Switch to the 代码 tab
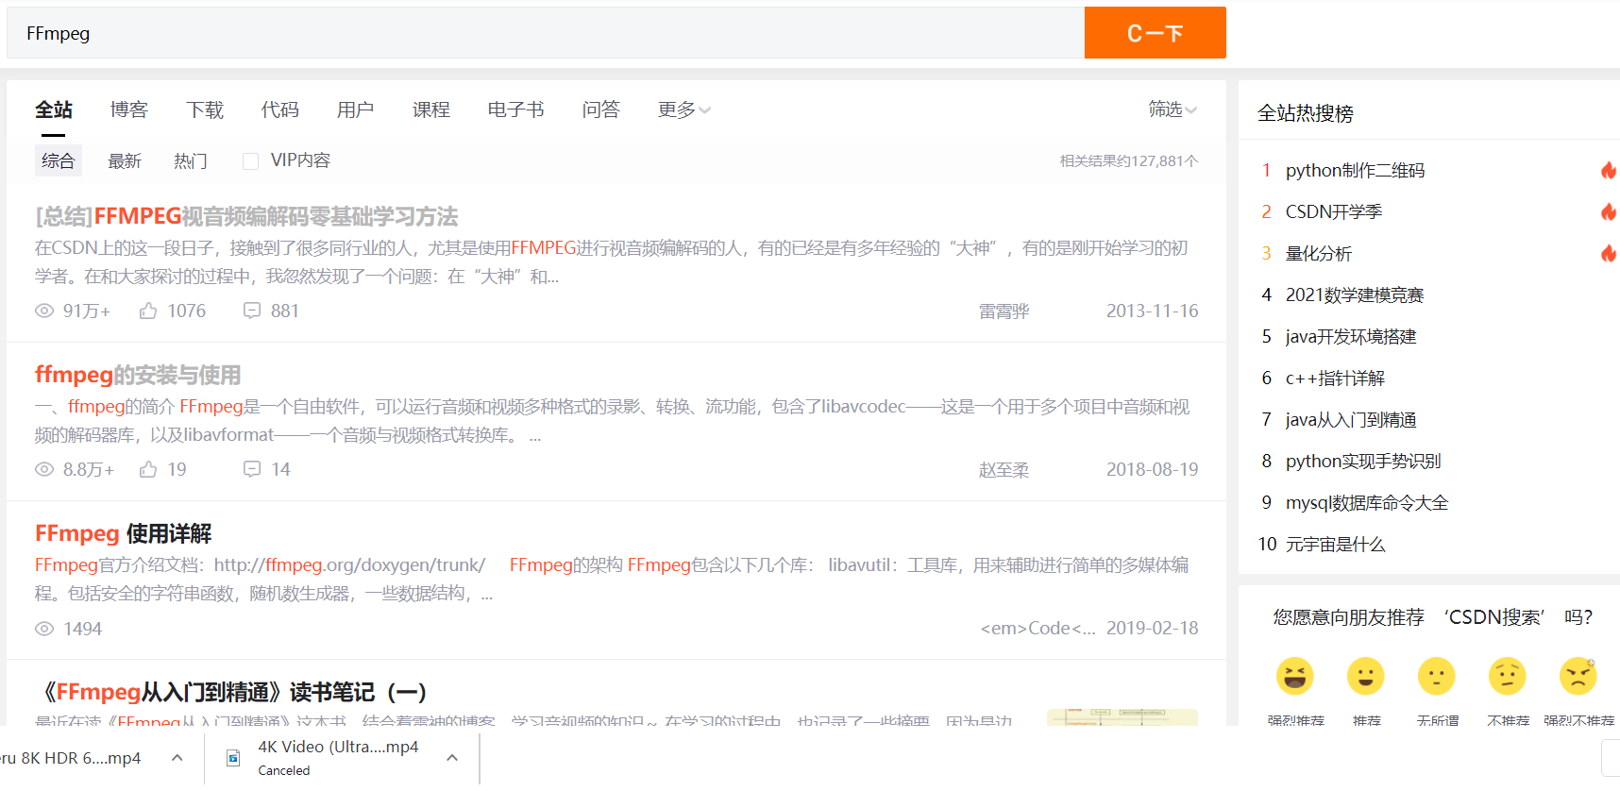 click(280, 109)
